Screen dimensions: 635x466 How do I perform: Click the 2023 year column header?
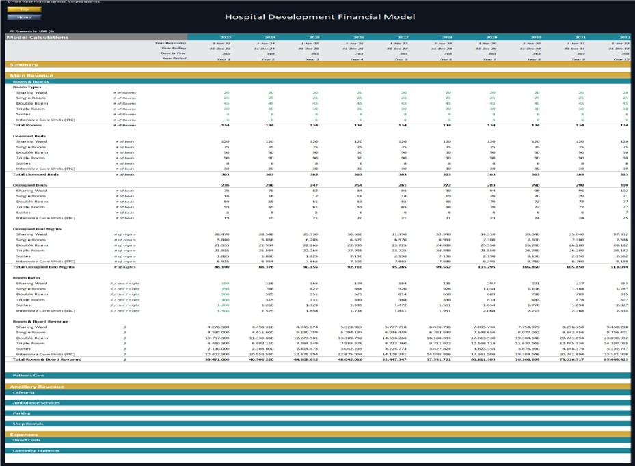[x=226, y=37]
